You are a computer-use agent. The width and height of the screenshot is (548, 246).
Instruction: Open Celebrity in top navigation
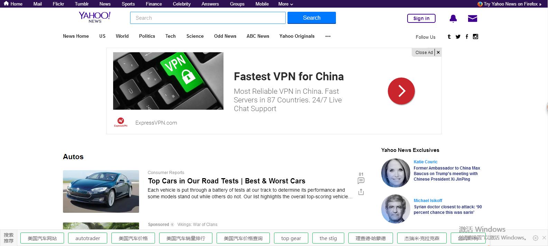[x=182, y=4]
